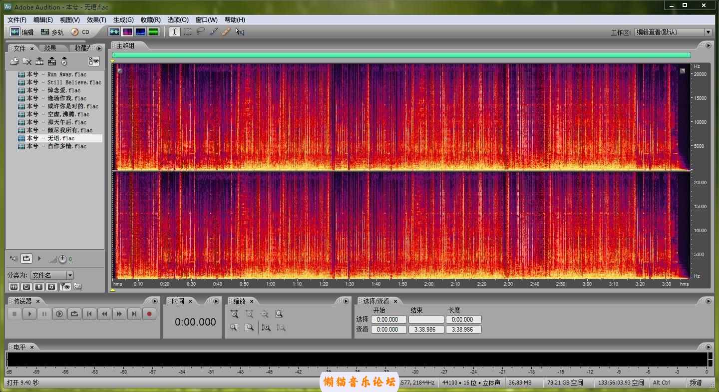Toggle Show Markers filter icon

[64, 287]
